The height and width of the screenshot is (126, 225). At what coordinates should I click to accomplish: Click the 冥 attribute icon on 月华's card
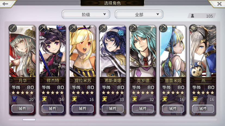[x=14, y=99]
